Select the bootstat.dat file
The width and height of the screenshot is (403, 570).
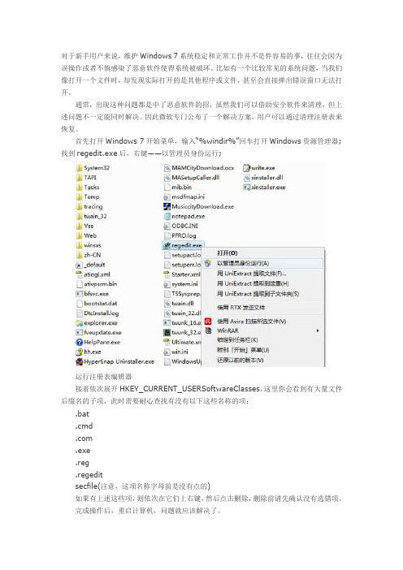coord(97,304)
